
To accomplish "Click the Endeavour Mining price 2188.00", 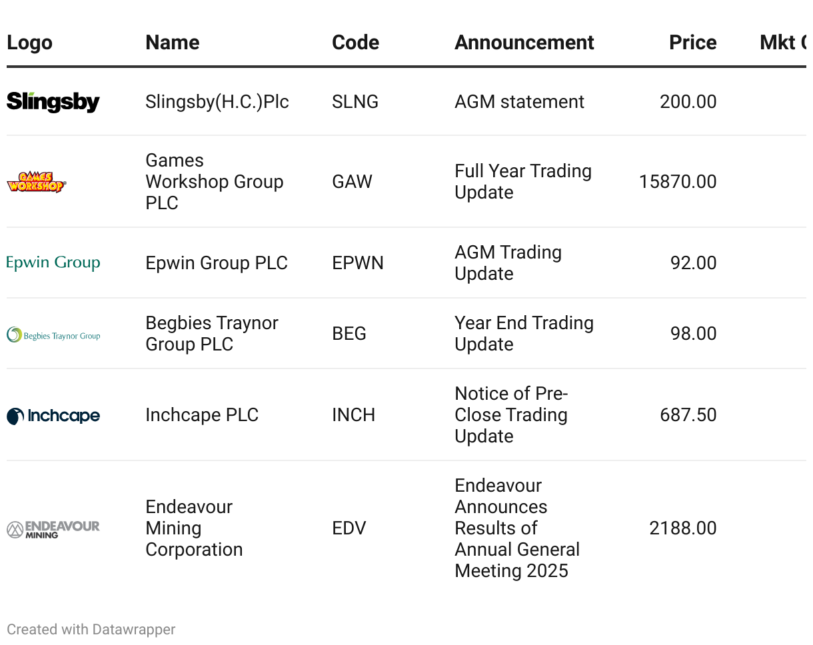I will pyautogui.click(x=682, y=528).
